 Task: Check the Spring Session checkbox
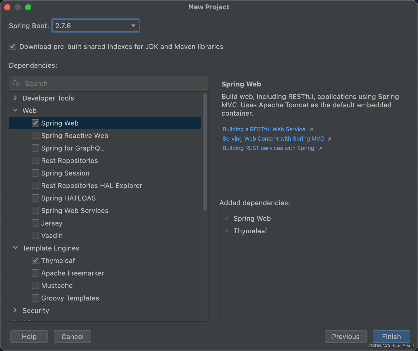[x=35, y=173]
